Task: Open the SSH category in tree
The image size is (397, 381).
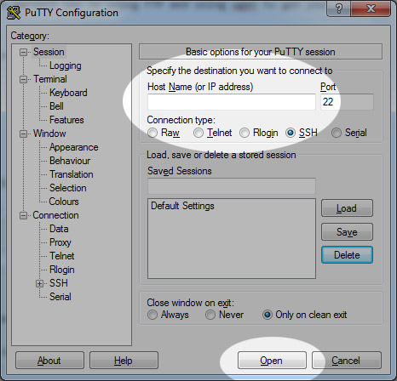Action: [x=59, y=283]
